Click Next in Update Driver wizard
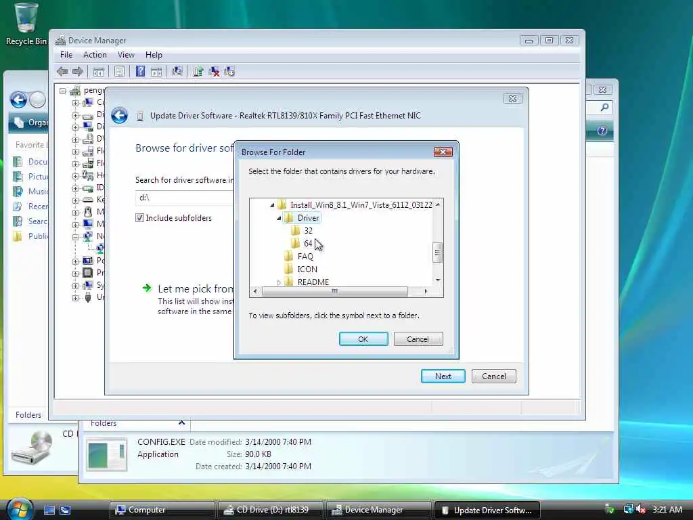 coord(443,376)
